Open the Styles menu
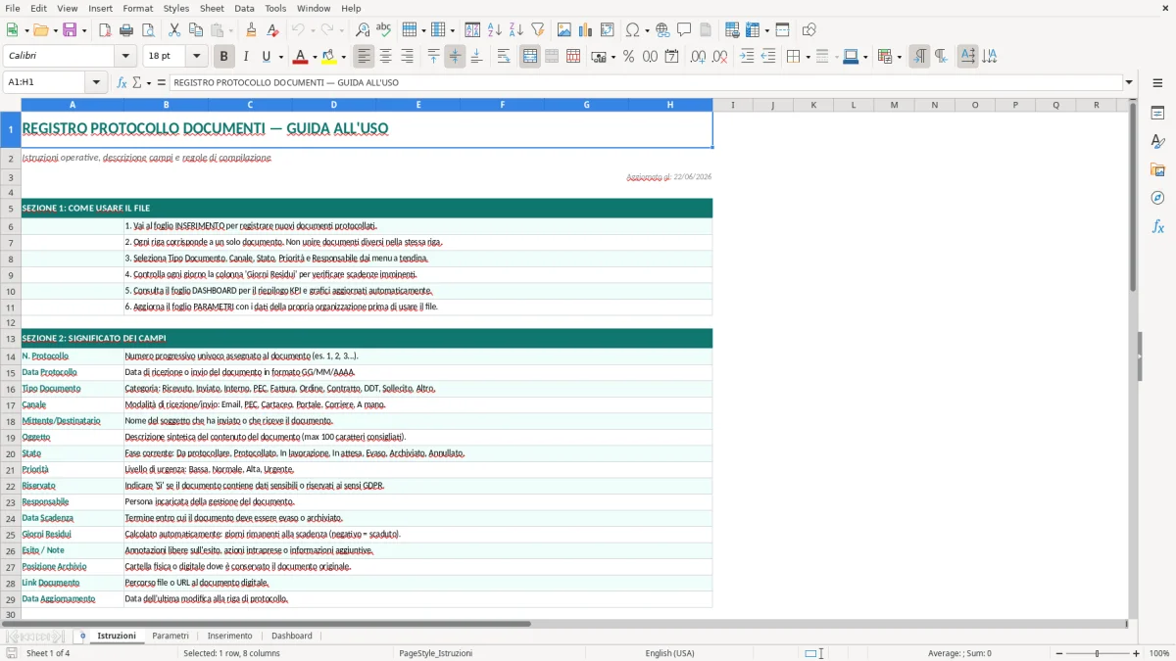Viewport: 1176px width, 661px height. tap(176, 8)
